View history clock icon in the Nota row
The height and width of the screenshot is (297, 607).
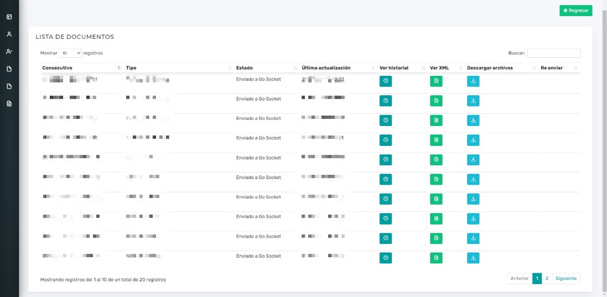(x=386, y=258)
